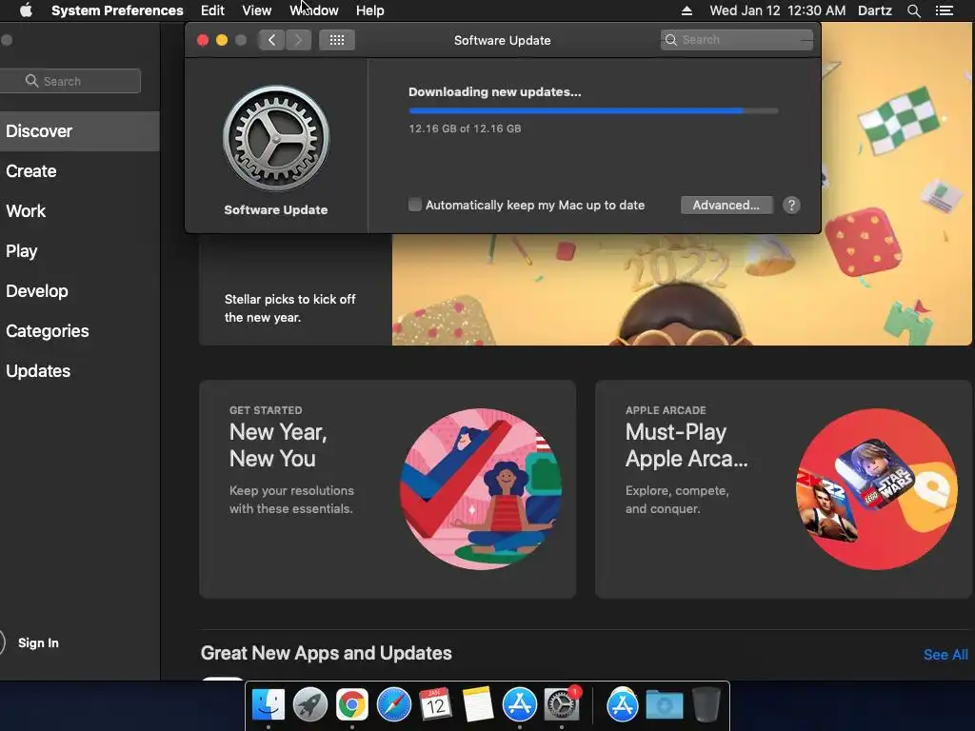This screenshot has height=731, width=975.
Task: Open the Apple menu
Action: [x=26, y=10]
